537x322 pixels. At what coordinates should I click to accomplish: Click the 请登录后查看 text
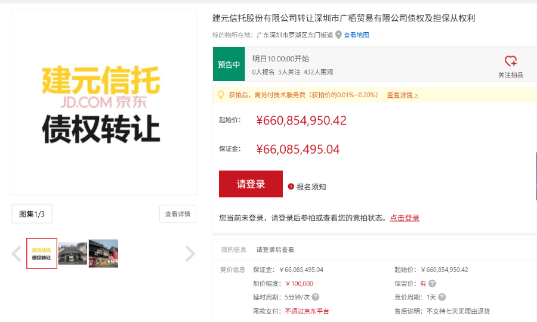[275, 249]
